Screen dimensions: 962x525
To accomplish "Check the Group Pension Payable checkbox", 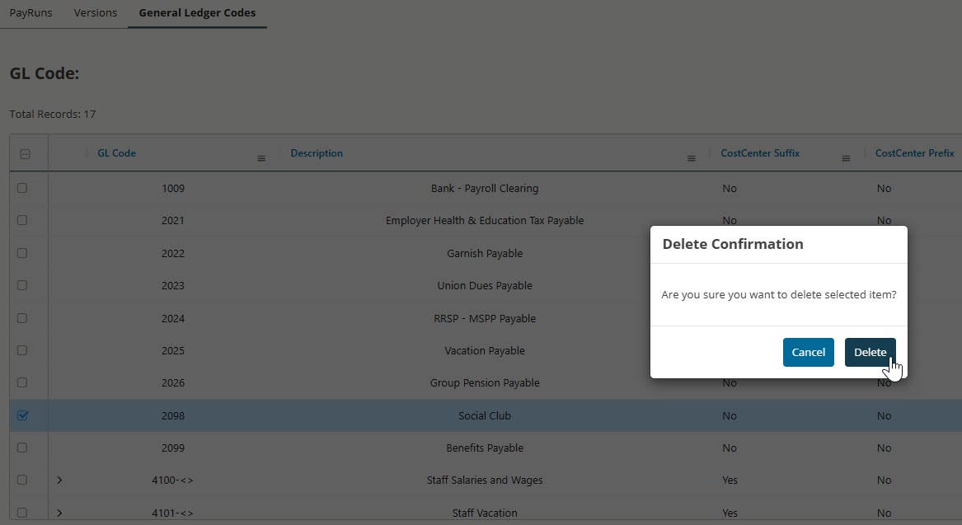I will point(22,382).
